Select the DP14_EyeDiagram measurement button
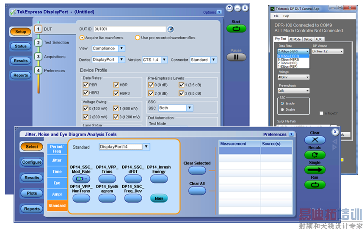 (x=107, y=198)
